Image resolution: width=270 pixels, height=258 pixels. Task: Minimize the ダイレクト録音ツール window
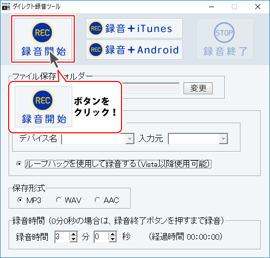212,7
